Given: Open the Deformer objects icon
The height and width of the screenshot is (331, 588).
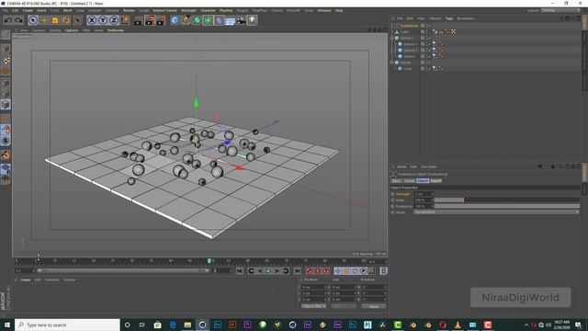Looking at the screenshot, I should [x=219, y=20].
